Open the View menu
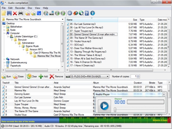 coord(38,8)
